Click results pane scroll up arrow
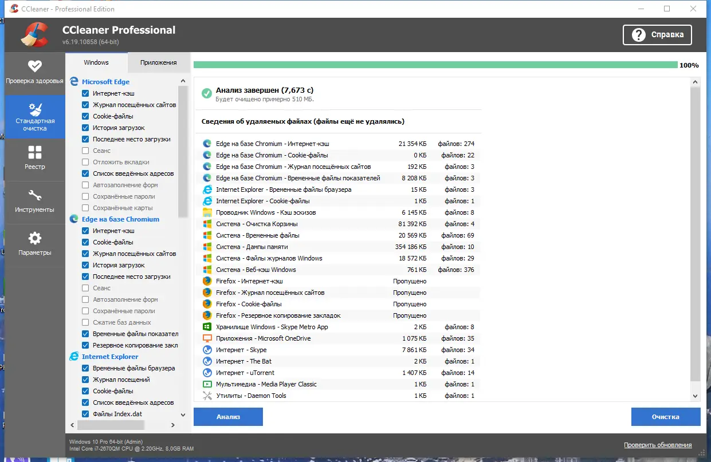711x462 pixels. point(696,82)
